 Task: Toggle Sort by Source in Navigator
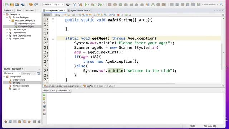coord(39,122)
